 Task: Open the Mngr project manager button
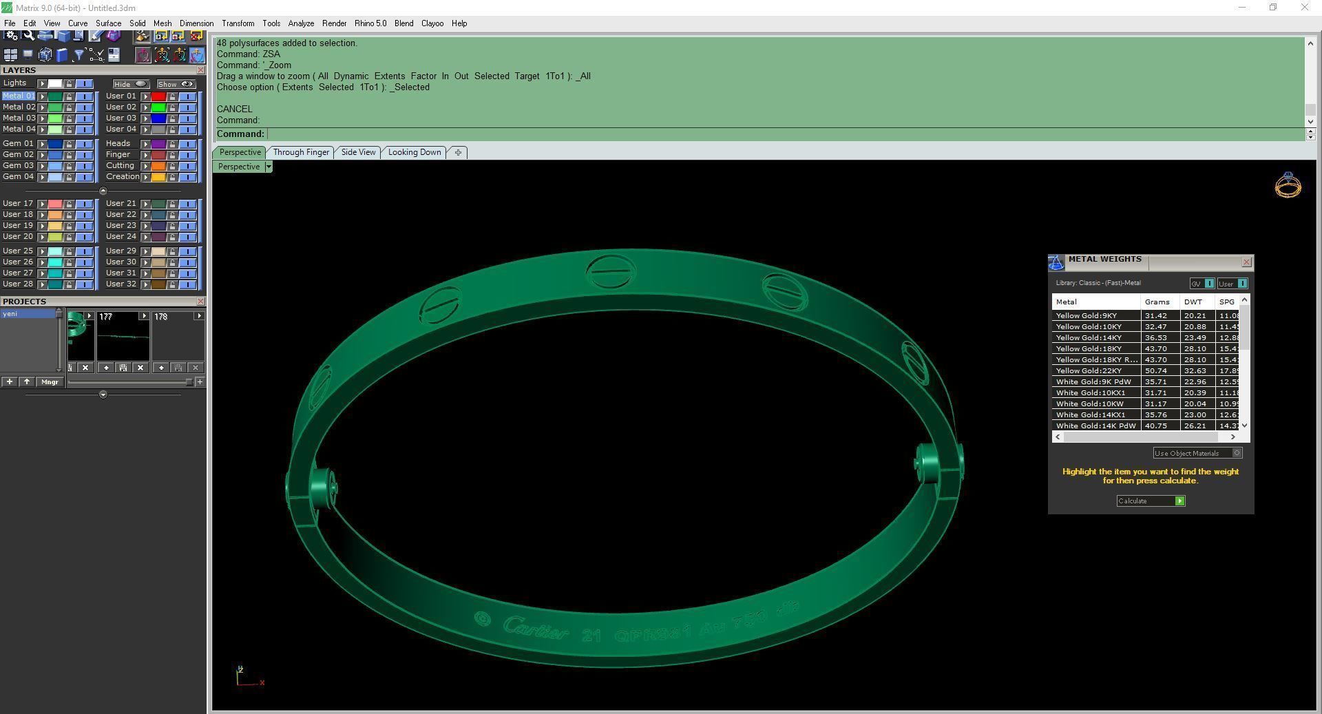click(x=50, y=381)
